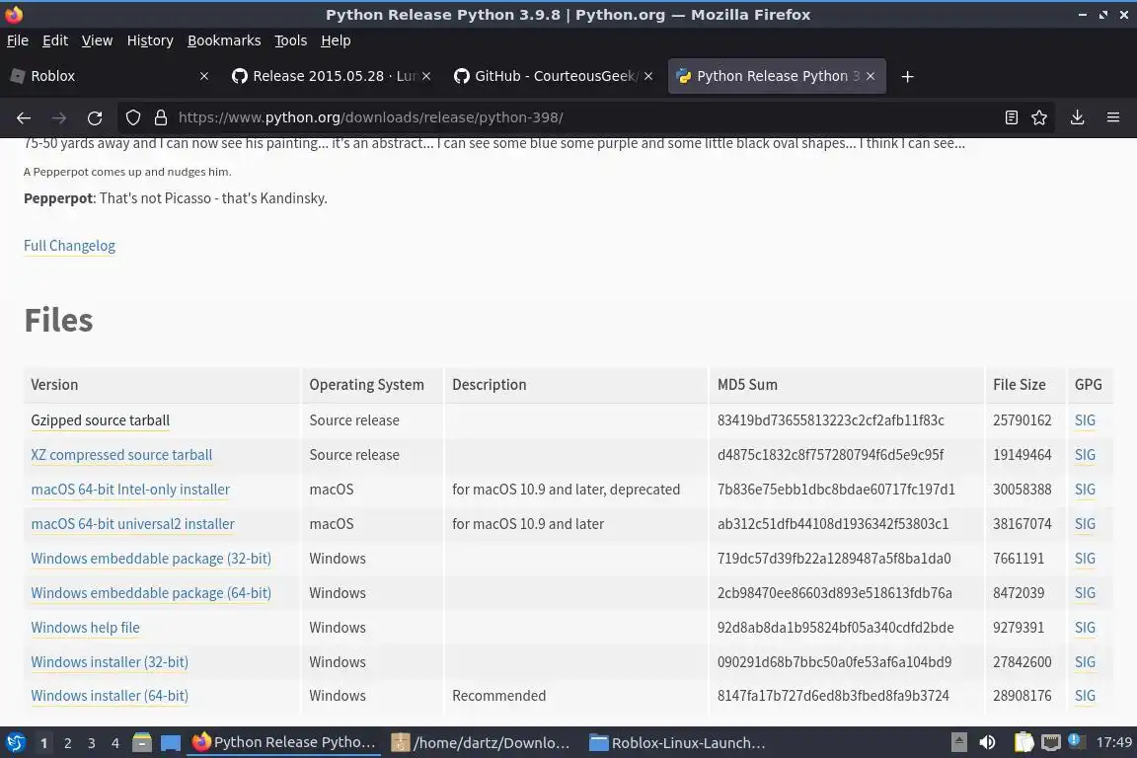Open the History menu
This screenshot has width=1137, height=758.
point(150,40)
